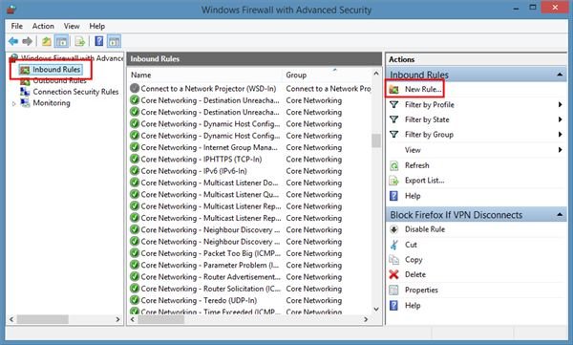Click the Properties icon in Actions pane
The height and width of the screenshot is (345, 573).
[393, 291]
